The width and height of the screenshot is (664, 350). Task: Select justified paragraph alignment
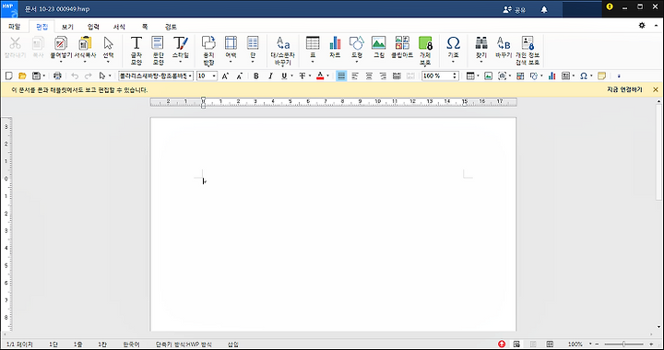point(341,76)
